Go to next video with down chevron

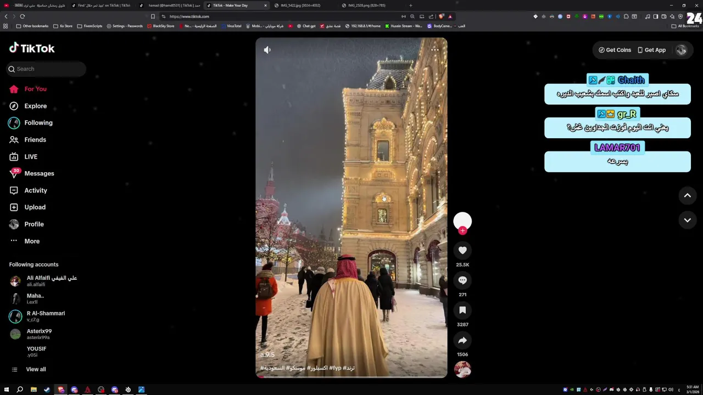coord(687,220)
